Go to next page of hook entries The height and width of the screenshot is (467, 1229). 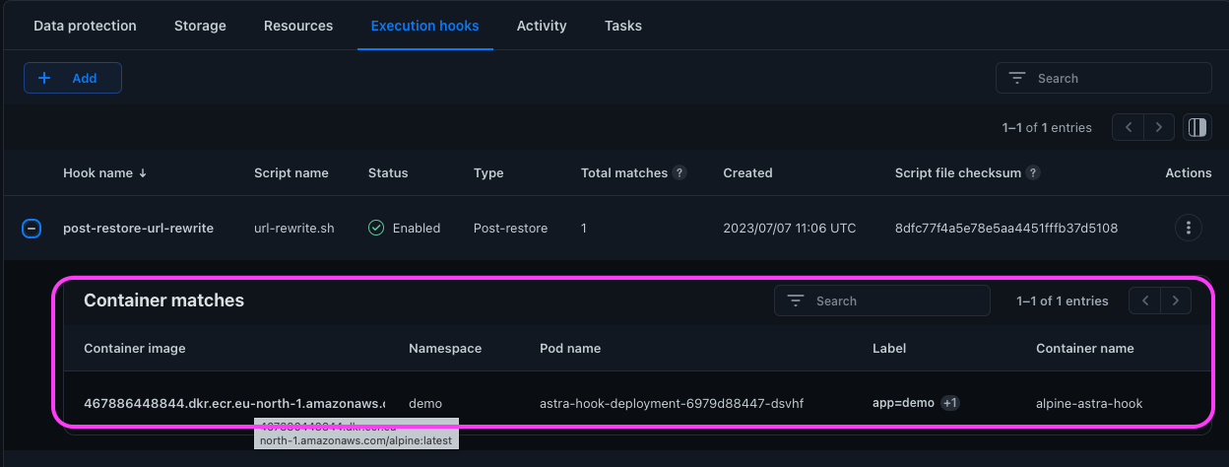click(x=1159, y=127)
